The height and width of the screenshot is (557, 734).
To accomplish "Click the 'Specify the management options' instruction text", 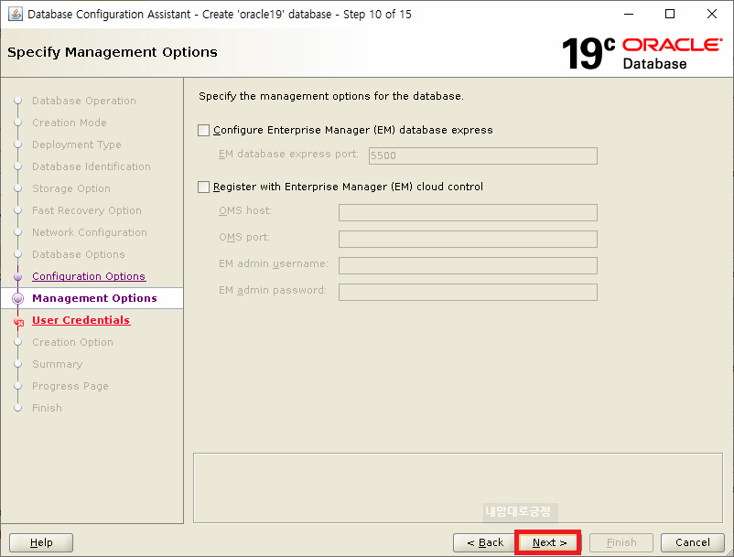I will pyautogui.click(x=331, y=96).
